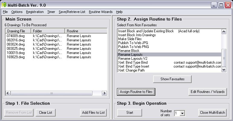Select the Xref: Bind Type Bind routine

[x=169, y=62]
